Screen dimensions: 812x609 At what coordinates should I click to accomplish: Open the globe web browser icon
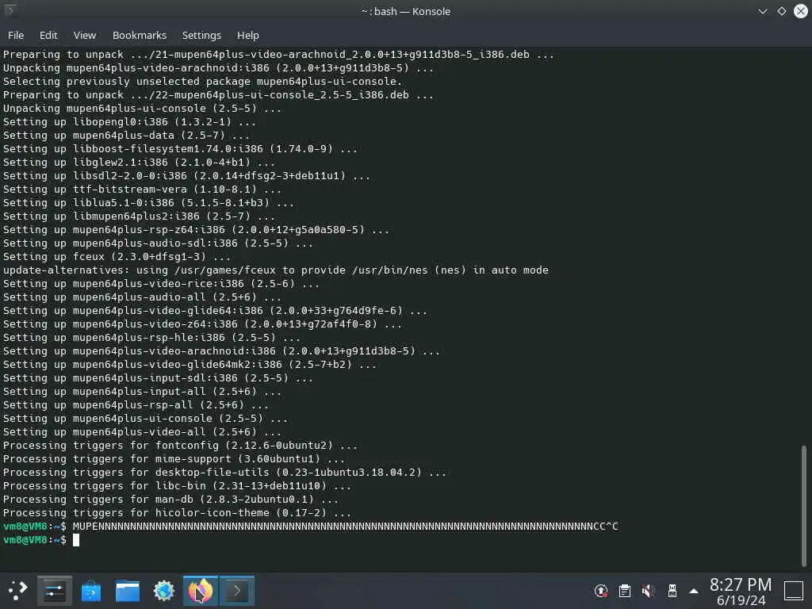click(x=163, y=591)
